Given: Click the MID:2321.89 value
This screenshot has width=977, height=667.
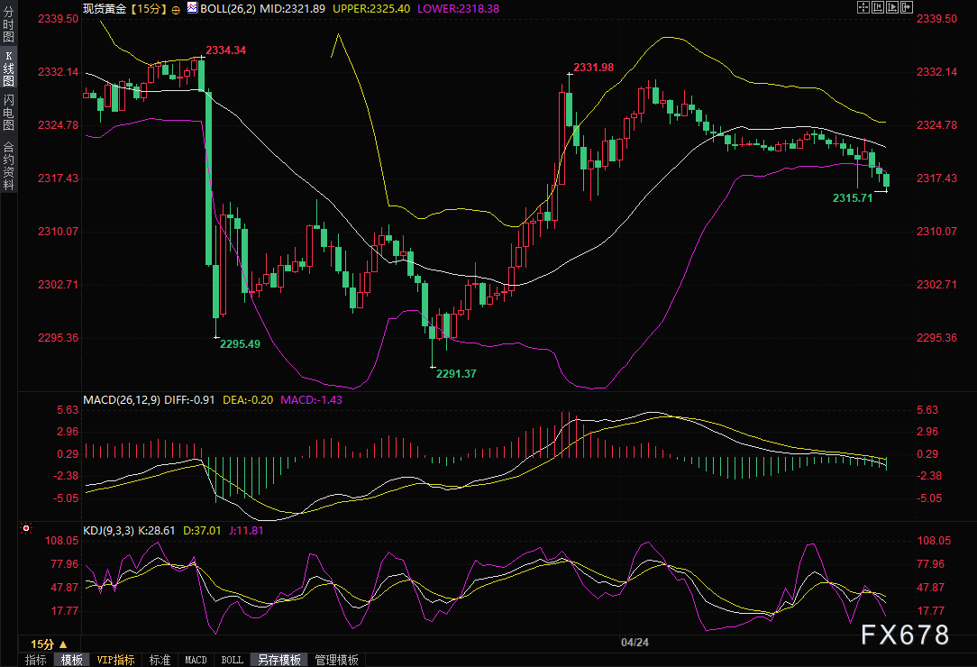Looking at the screenshot, I should coord(293,9).
